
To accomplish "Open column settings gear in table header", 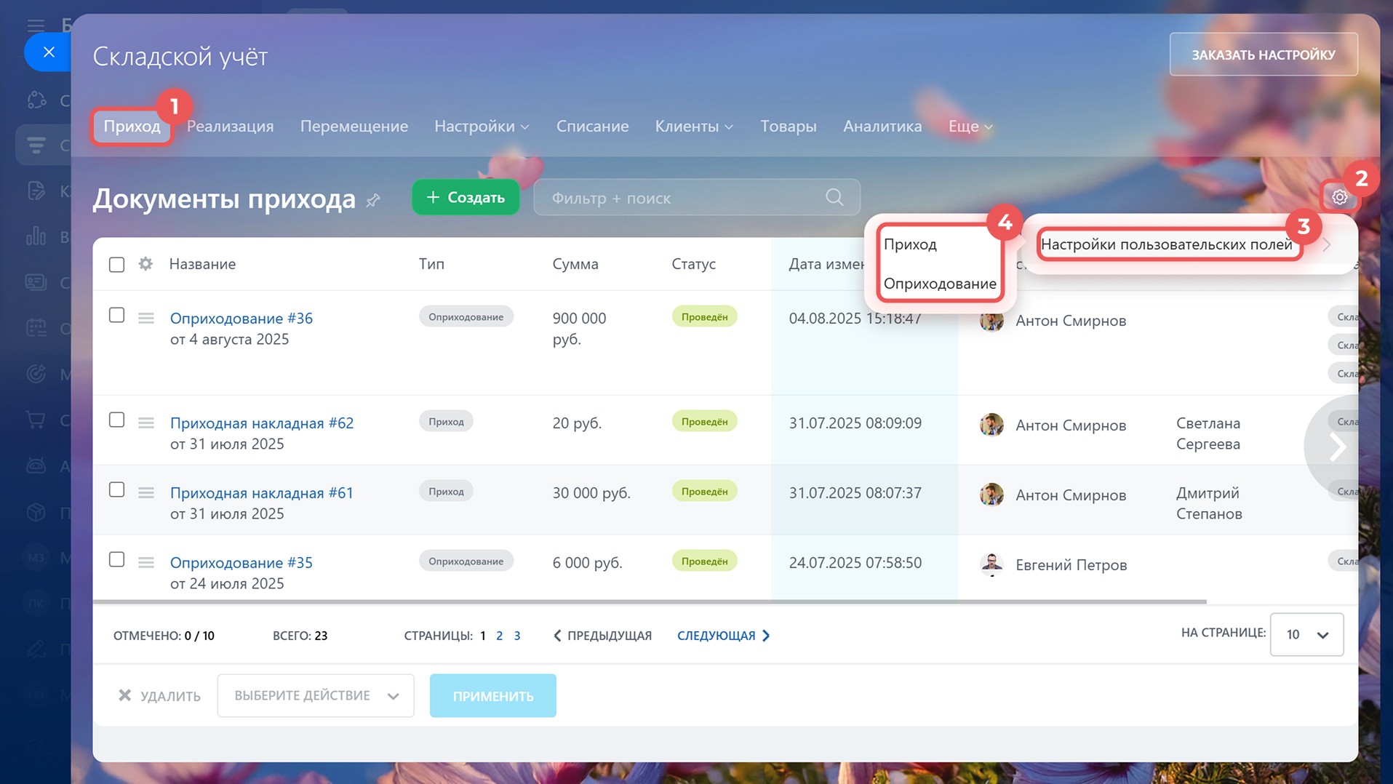I will pos(145,263).
